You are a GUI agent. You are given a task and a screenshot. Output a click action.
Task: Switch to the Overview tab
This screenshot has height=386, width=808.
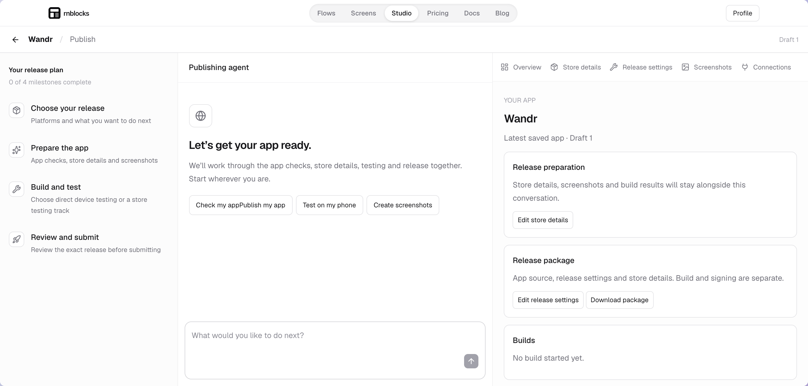point(521,67)
